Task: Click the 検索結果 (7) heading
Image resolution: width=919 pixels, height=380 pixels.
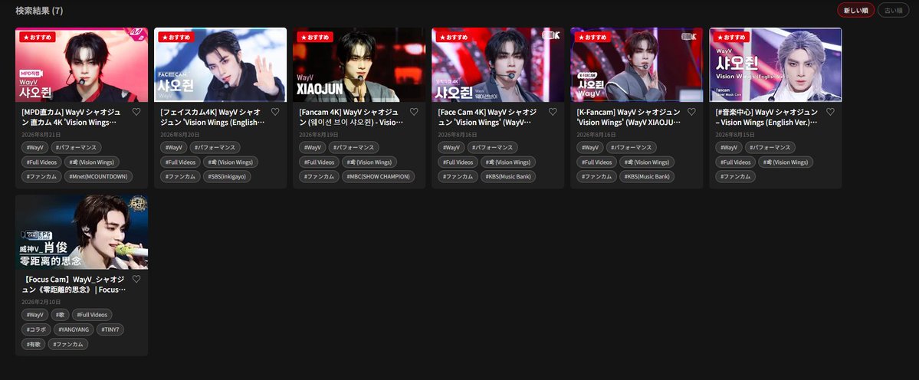Action: point(39,11)
